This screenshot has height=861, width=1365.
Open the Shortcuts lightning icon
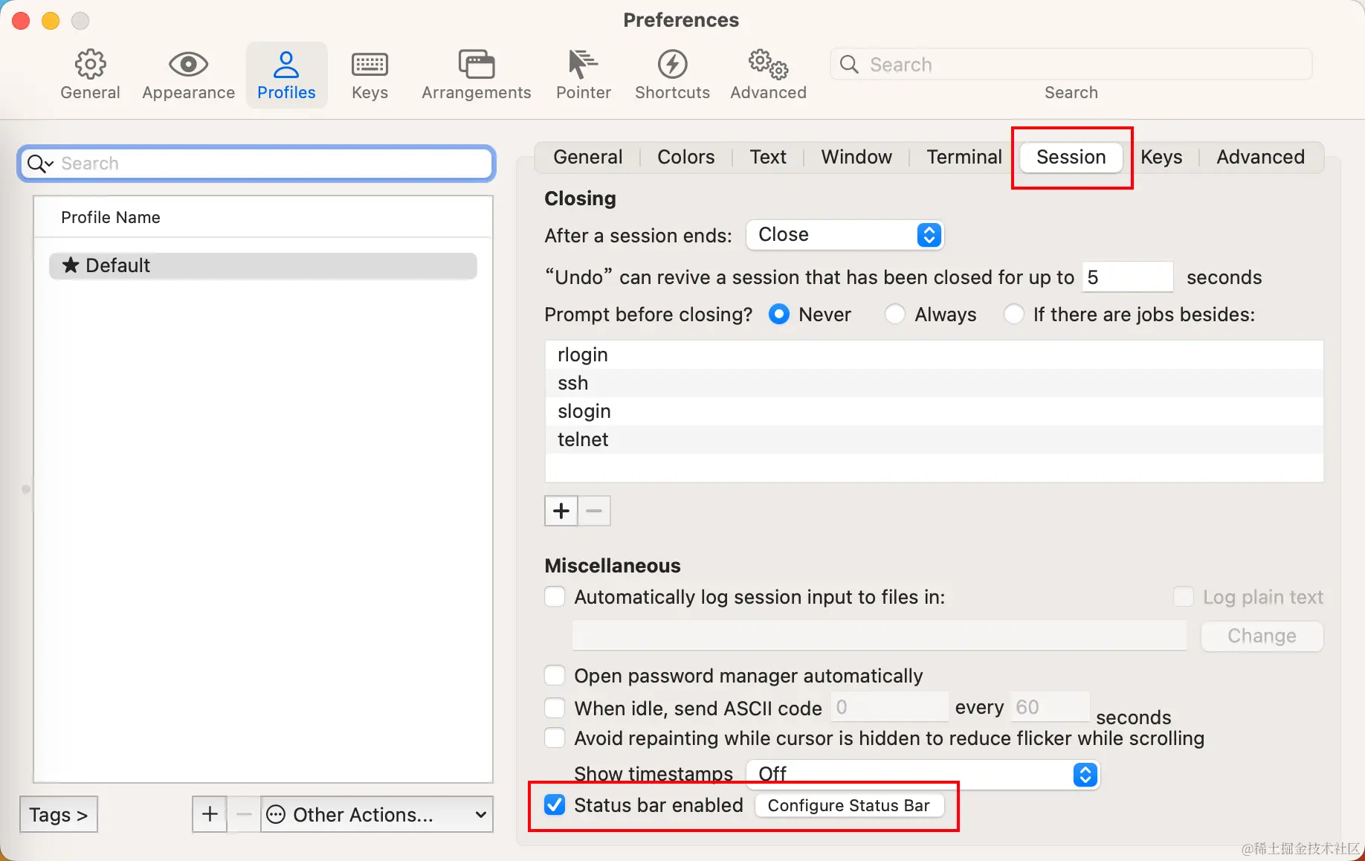tap(672, 65)
